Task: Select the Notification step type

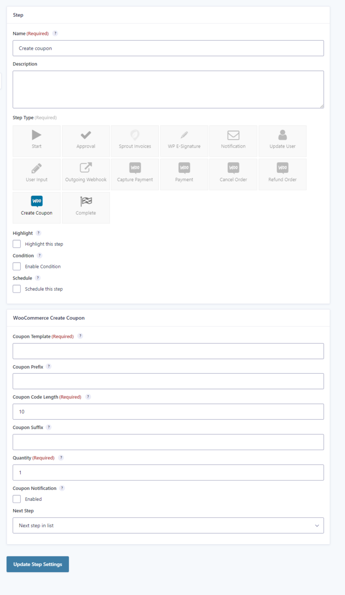Action: (233, 141)
